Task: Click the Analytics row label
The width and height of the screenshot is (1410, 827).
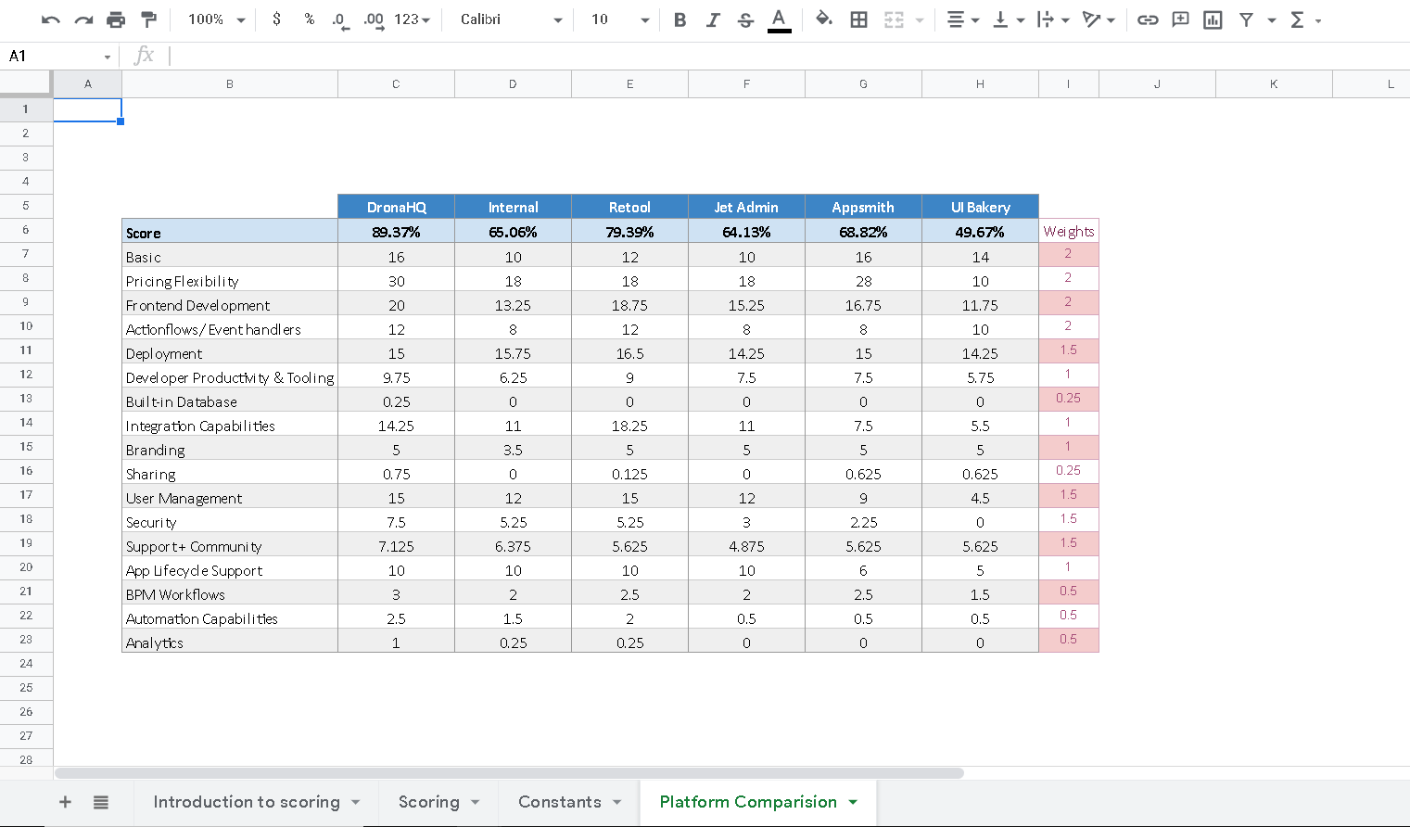Action: coord(230,643)
